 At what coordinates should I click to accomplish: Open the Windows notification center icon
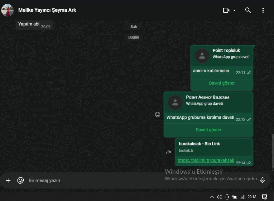click(264, 197)
